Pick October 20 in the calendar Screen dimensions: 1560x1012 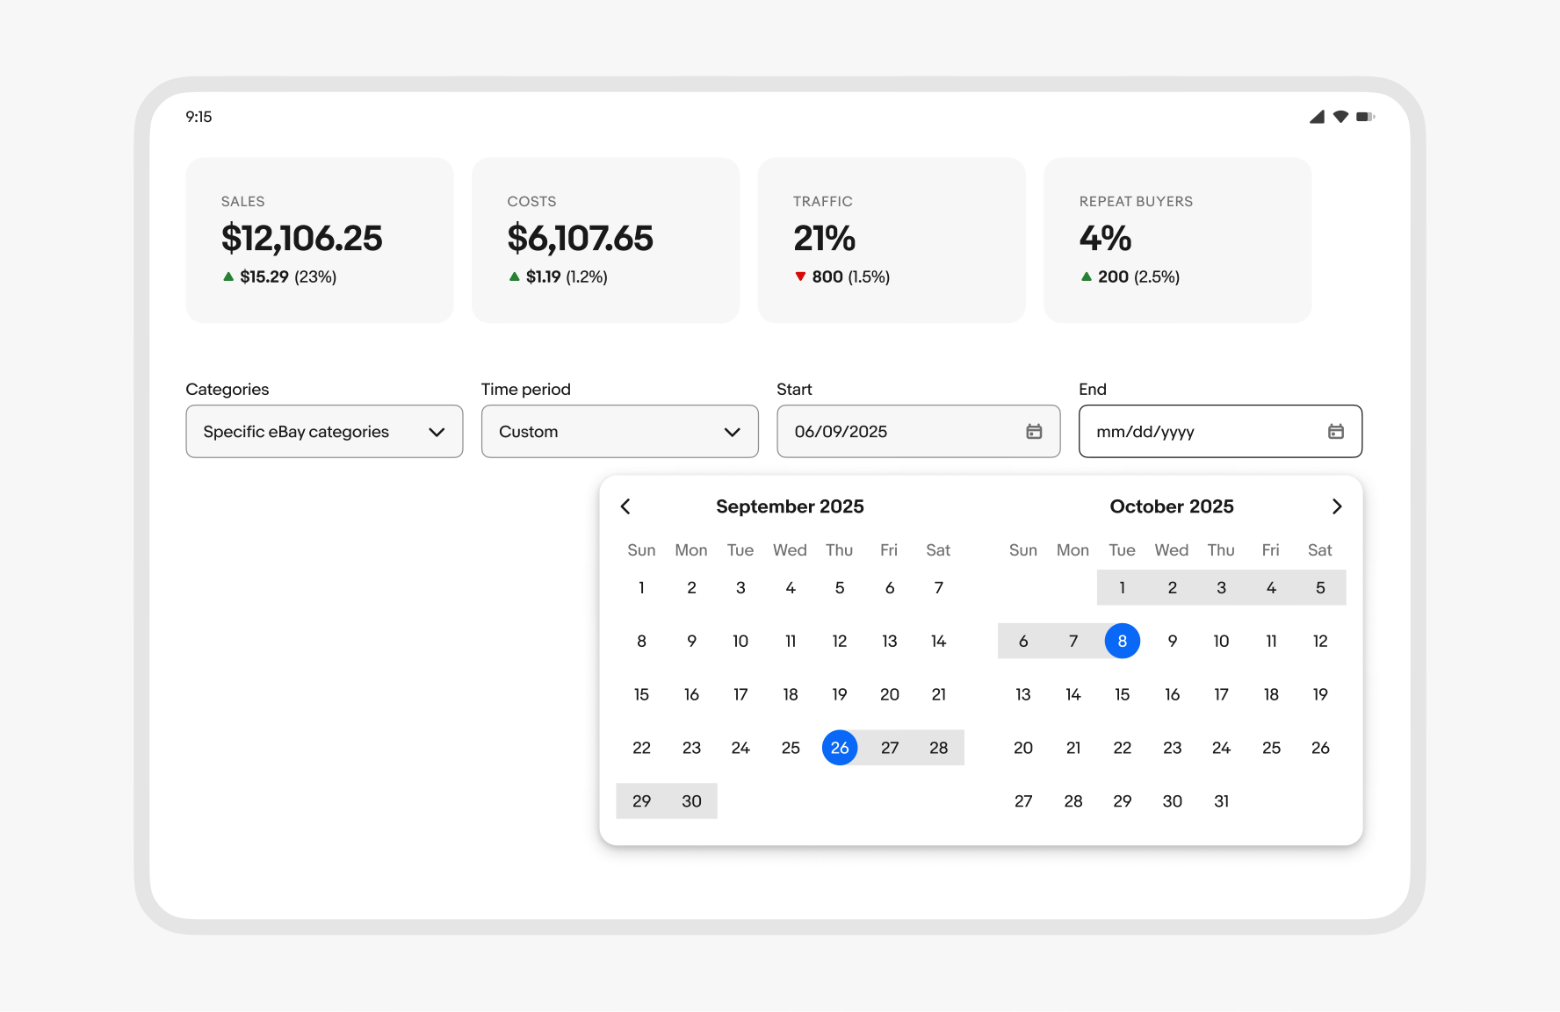tap(1023, 748)
